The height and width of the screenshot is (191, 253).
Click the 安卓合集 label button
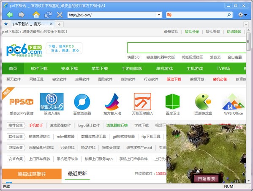(15, 159)
